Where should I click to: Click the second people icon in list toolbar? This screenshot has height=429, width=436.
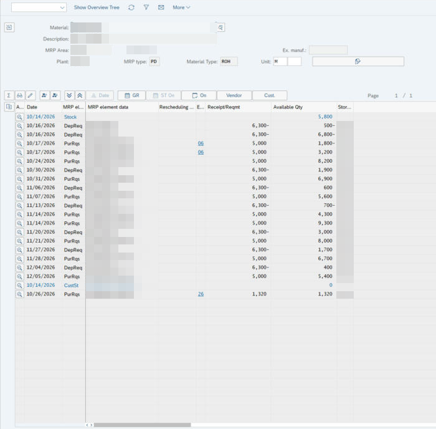click(x=55, y=95)
